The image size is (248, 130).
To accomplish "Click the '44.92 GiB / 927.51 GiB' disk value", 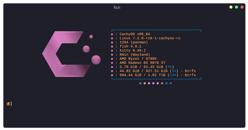I will (143, 71).
